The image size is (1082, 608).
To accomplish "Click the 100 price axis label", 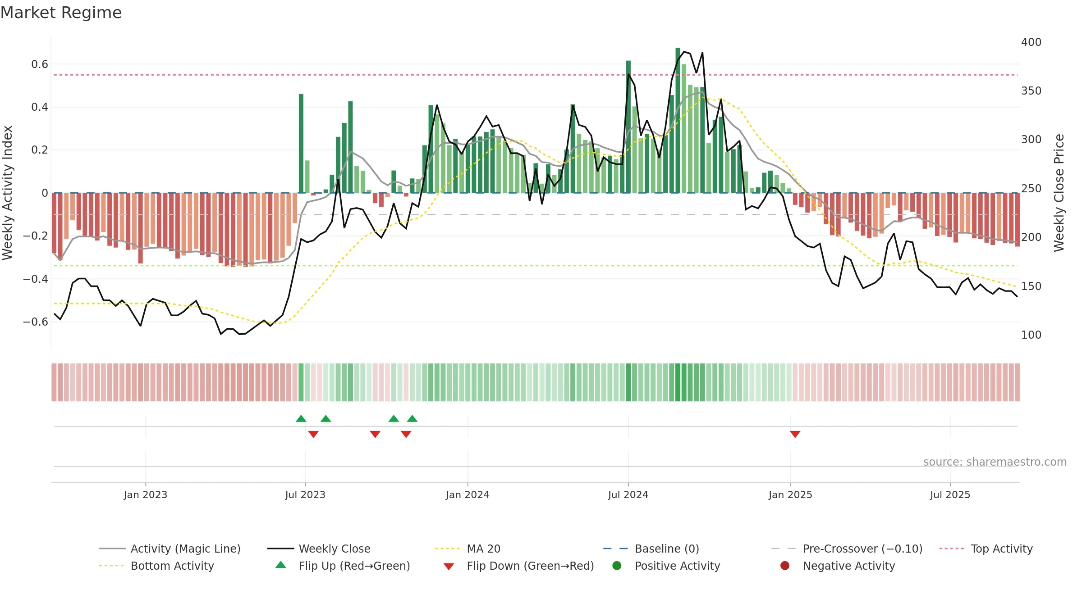I will (x=1032, y=335).
